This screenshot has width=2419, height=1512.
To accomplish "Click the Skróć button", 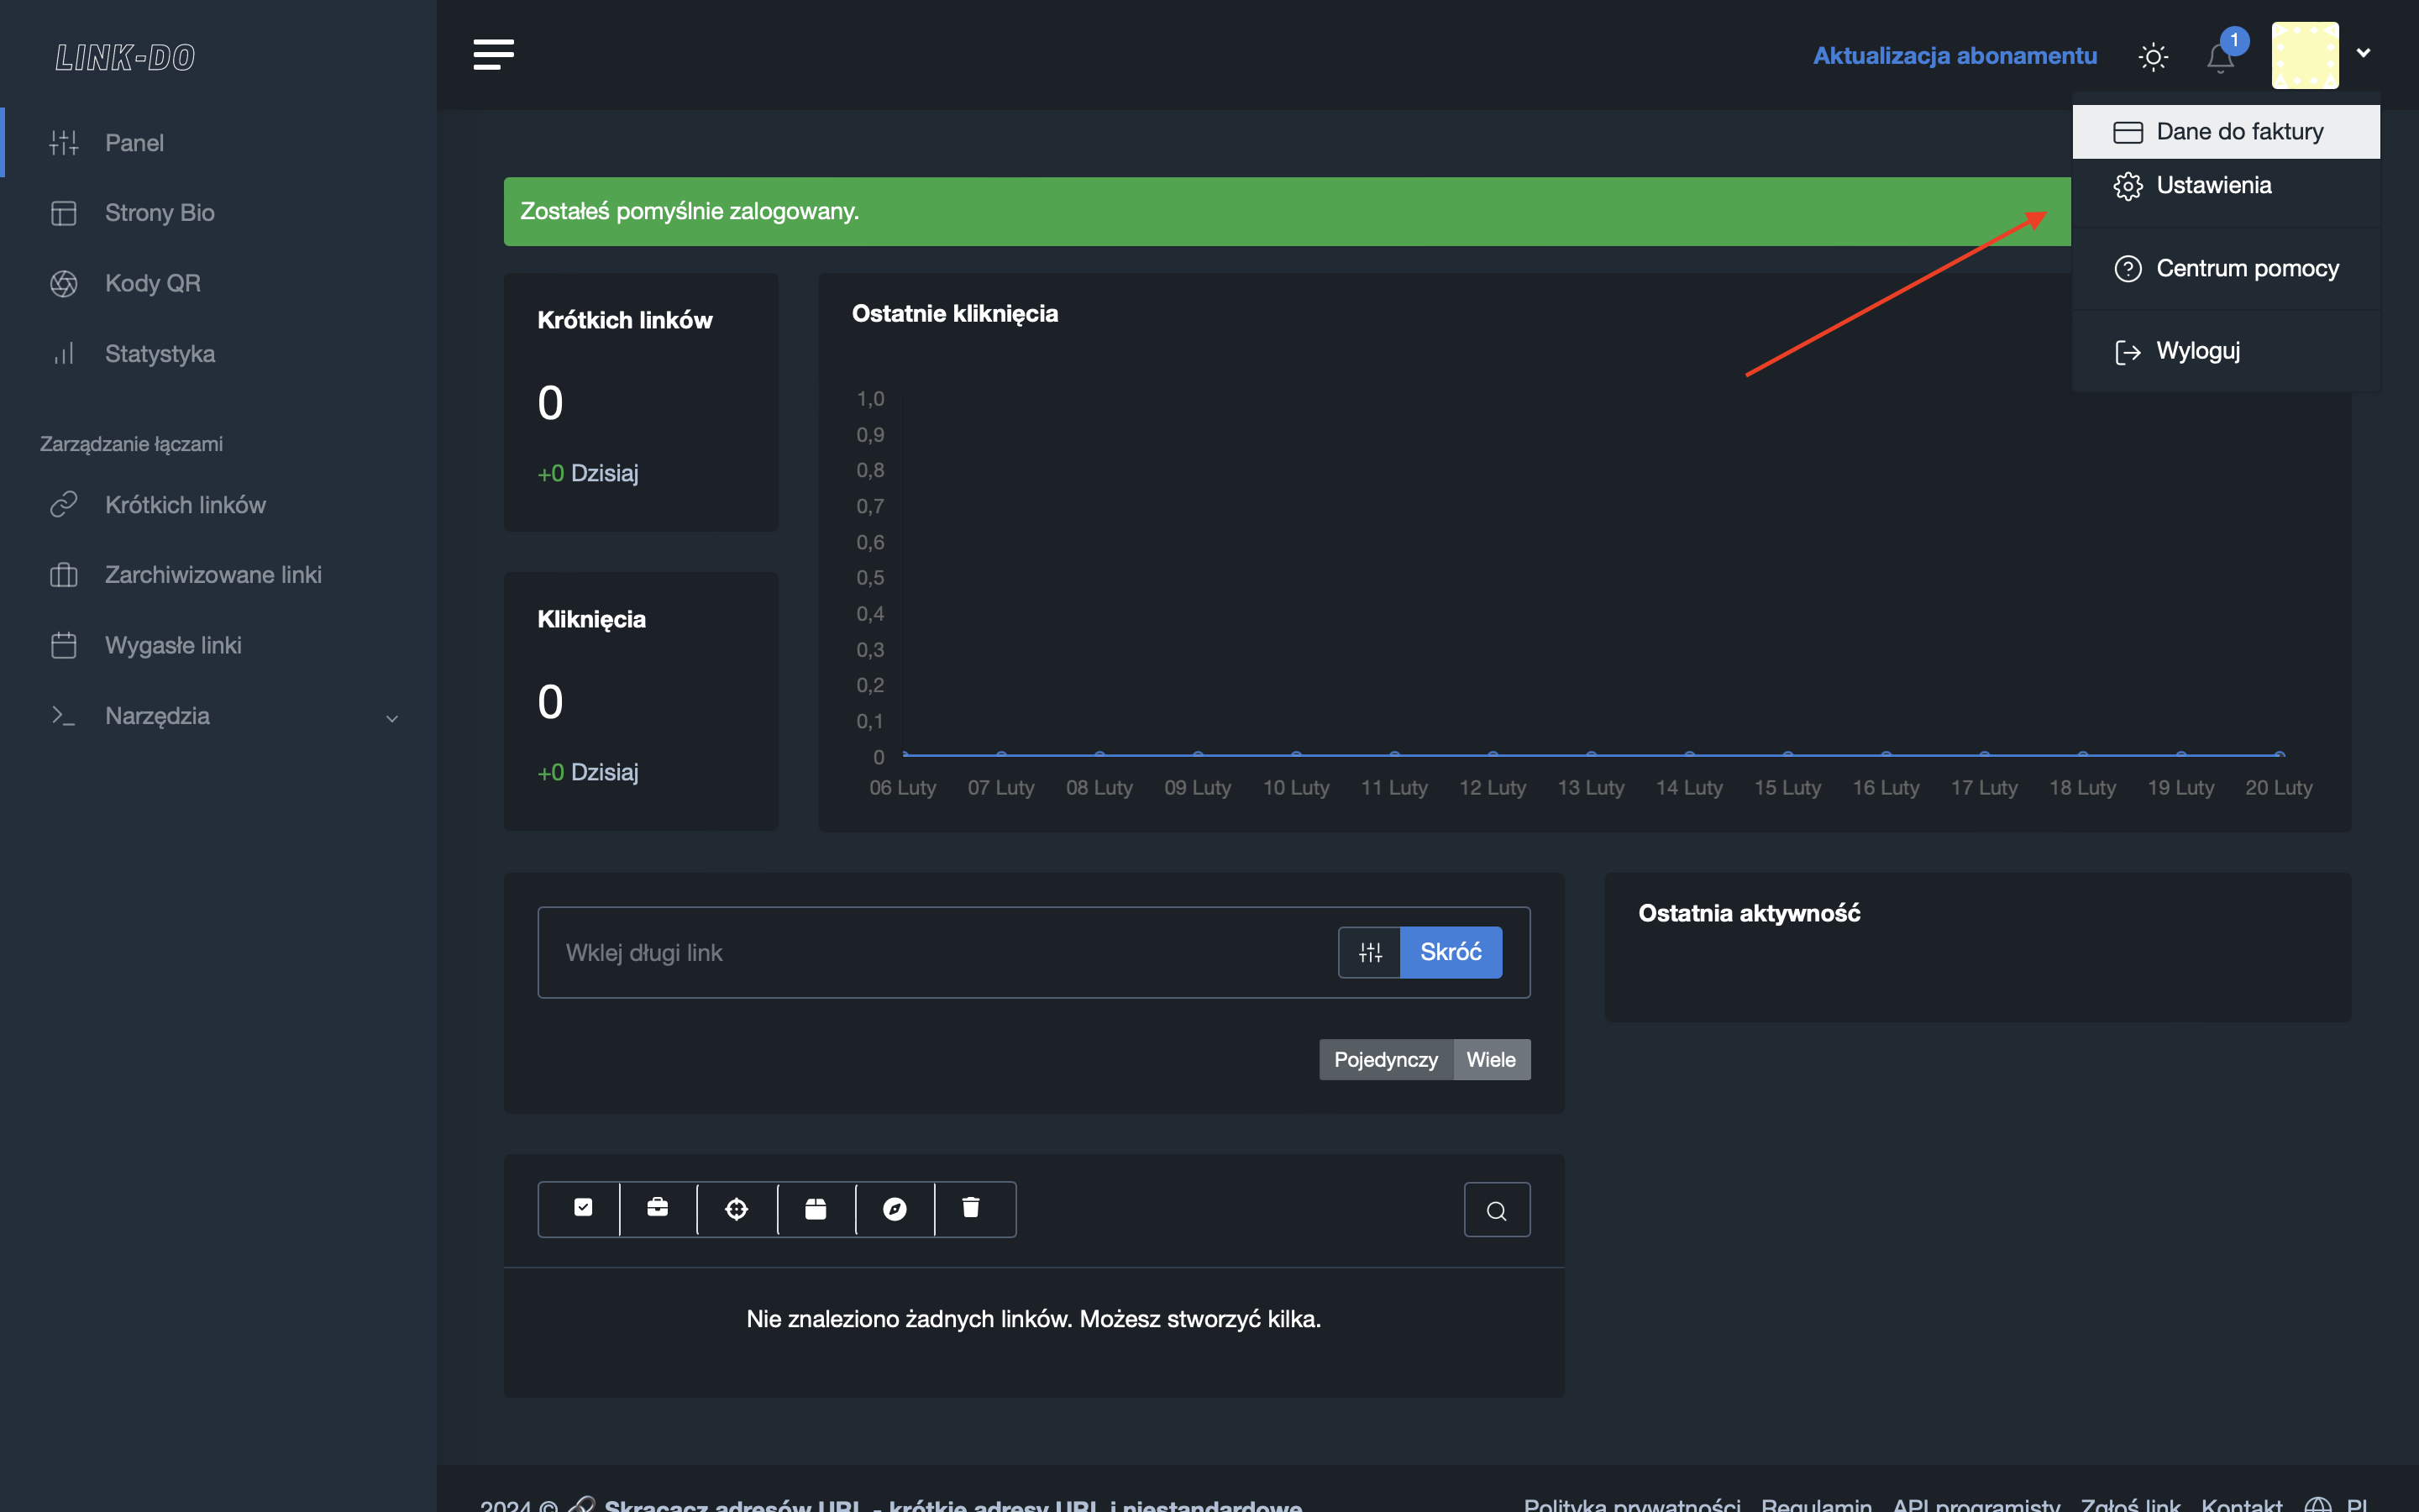I will (x=1451, y=952).
